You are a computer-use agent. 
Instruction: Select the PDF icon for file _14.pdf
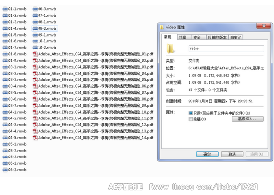(x=35, y=138)
